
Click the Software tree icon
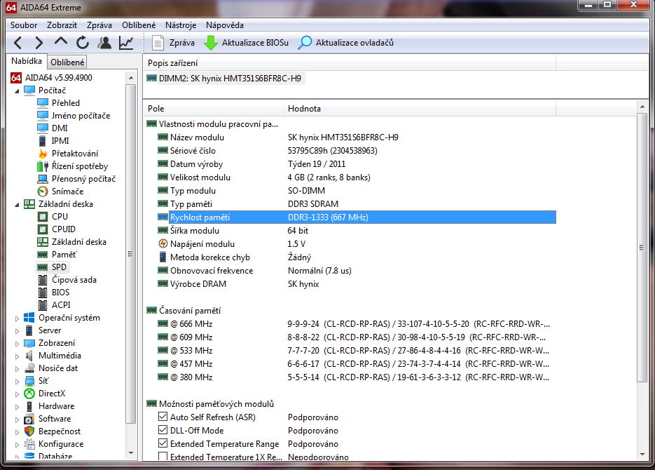pos(29,419)
